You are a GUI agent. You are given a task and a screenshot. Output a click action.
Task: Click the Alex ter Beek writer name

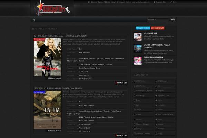85,128
